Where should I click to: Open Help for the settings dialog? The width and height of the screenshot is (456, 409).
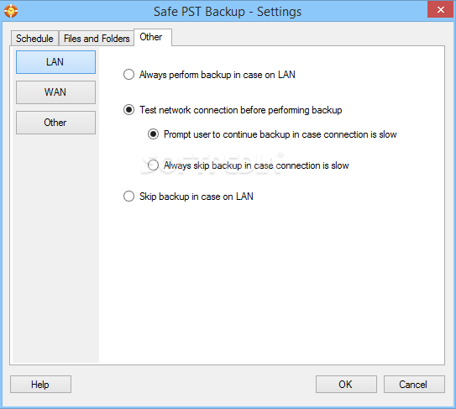click(40, 385)
